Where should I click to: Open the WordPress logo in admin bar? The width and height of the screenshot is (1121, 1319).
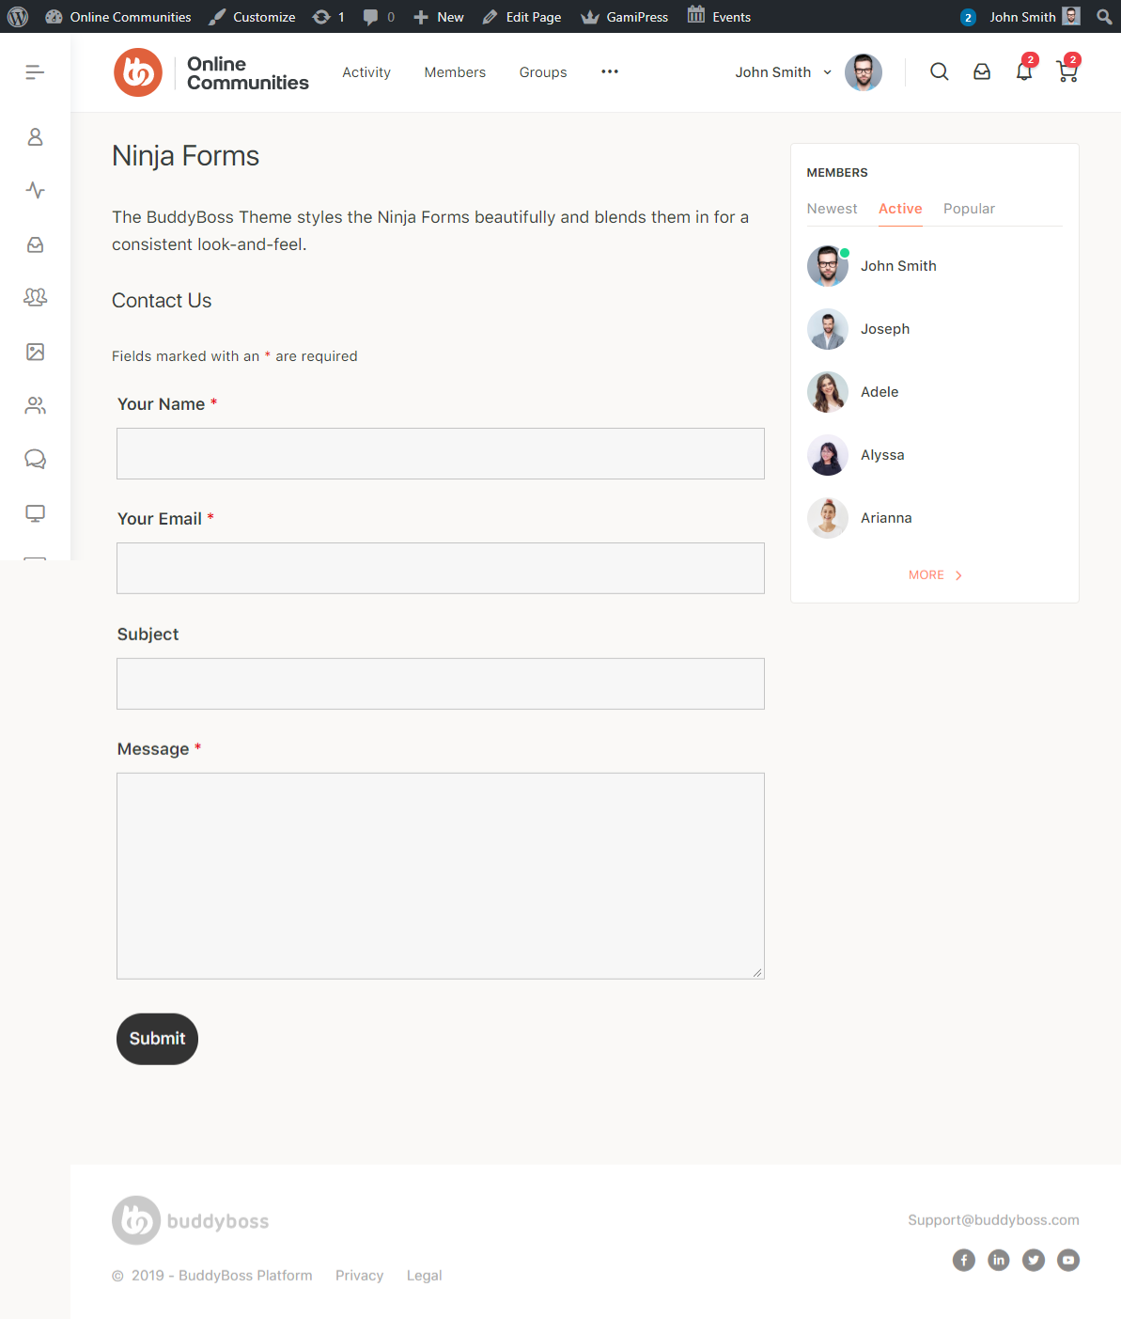click(18, 16)
